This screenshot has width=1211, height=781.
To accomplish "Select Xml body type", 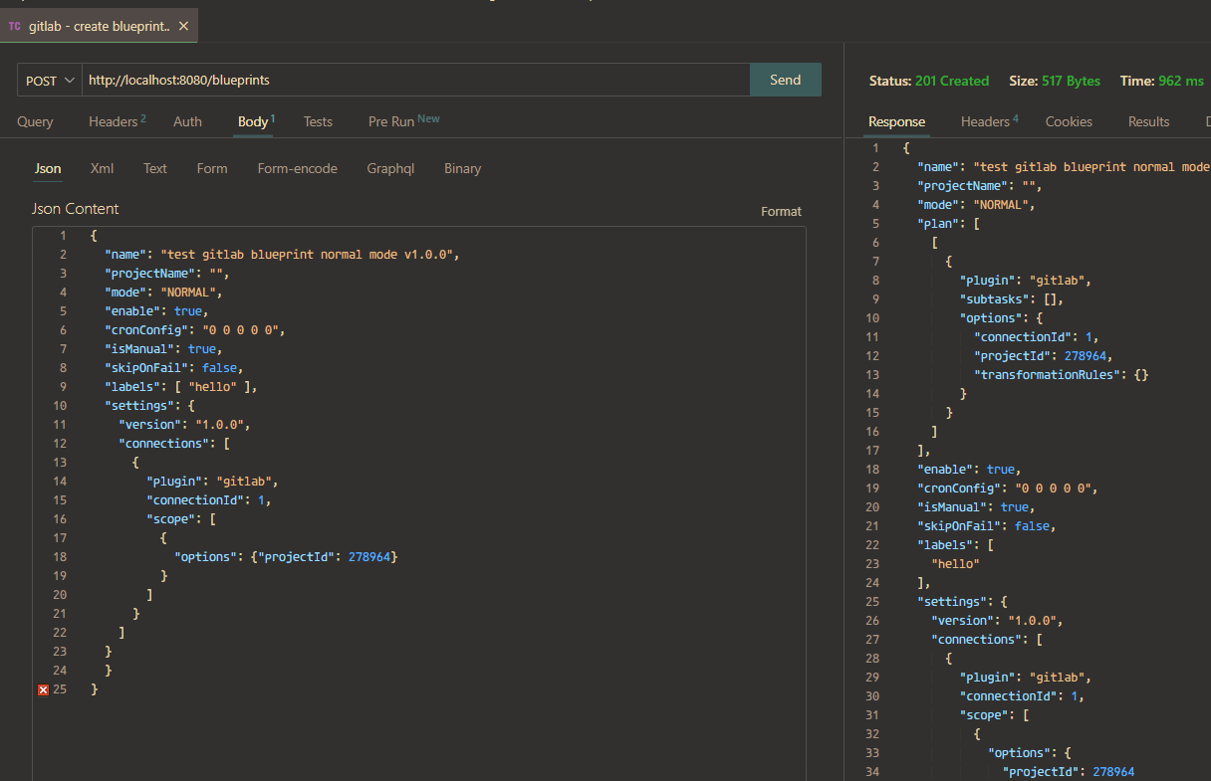I will click(102, 168).
